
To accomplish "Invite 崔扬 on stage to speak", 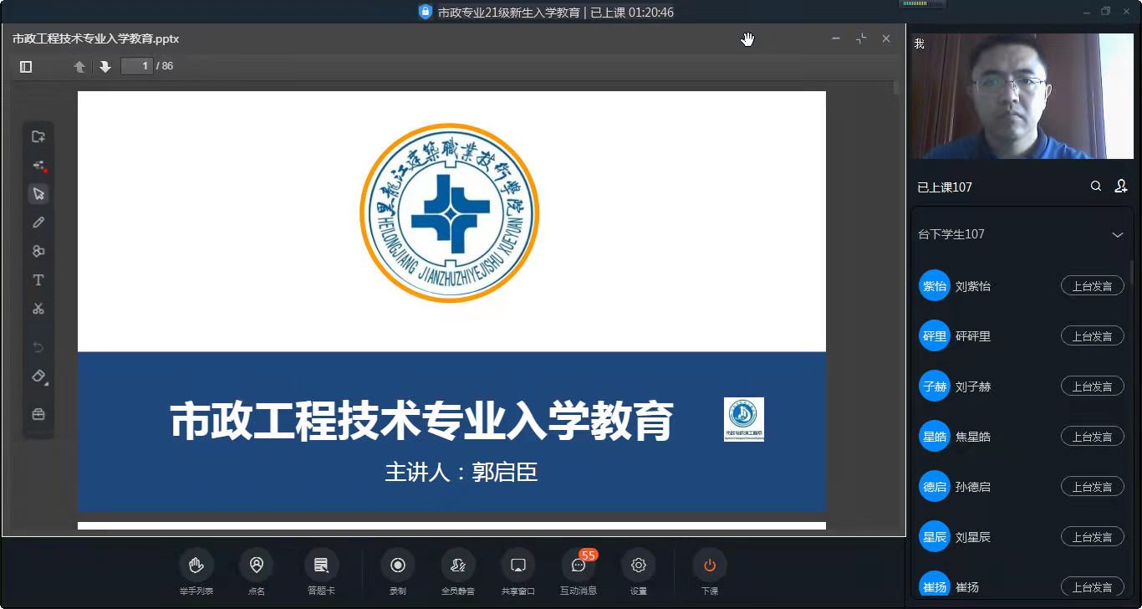I will 1093,587.
